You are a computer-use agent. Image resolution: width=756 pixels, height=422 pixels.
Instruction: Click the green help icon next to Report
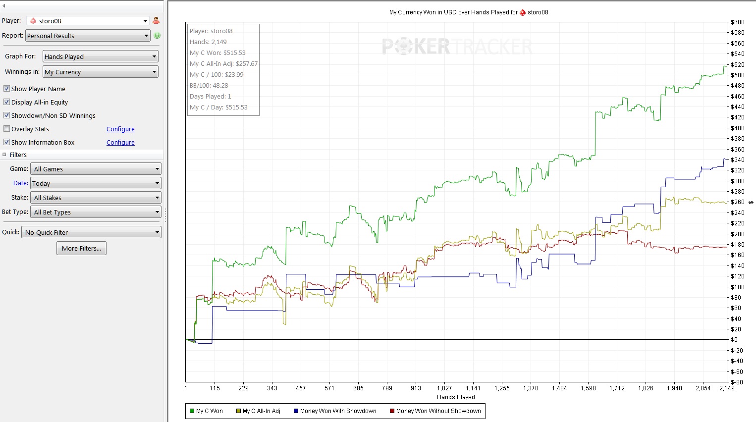coord(157,36)
